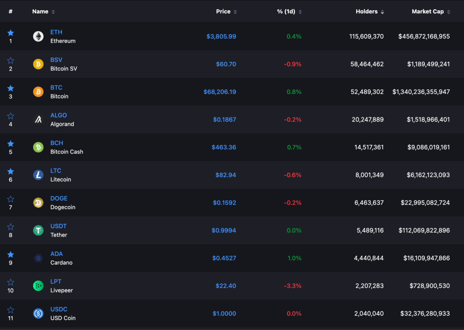Open the BTC ticker link
The image size is (464, 330).
tap(56, 88)
